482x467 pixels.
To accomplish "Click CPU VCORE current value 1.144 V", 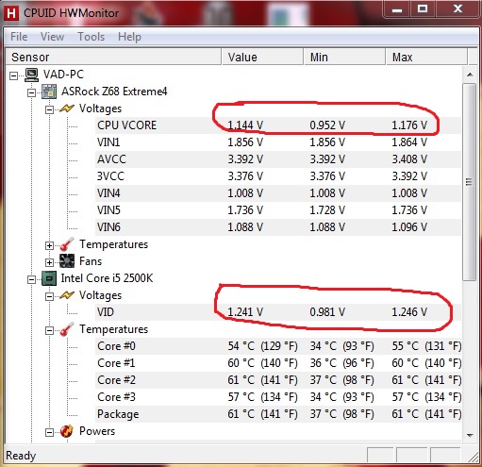I will (245, 125).
